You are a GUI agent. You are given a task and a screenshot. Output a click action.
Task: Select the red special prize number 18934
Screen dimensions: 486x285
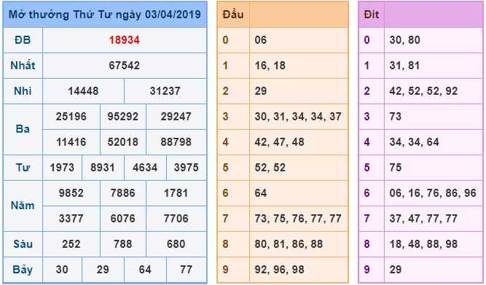coord(125,40)
